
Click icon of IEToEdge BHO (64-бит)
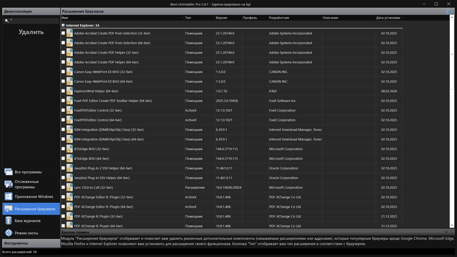tap(70, 158)
